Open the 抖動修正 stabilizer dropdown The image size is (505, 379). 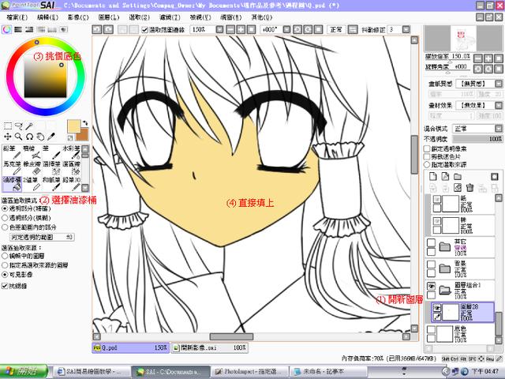click(x=406, y=30)
